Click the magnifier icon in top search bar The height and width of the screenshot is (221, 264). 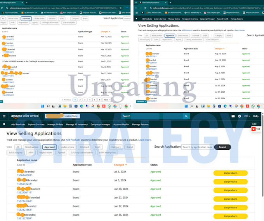[x=186, y=116]
